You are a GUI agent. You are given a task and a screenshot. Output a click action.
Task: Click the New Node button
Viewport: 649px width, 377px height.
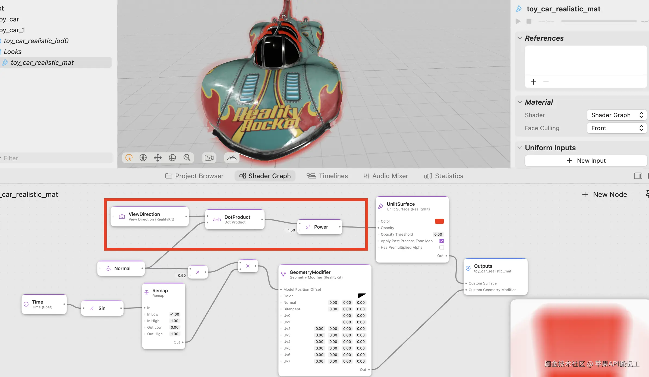(x=605, y=194)
